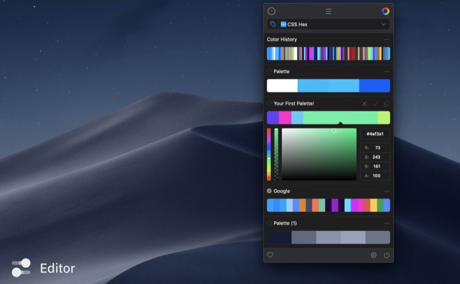The width and height of the screenshot is (460, 284).
Task: Enable the Palette (1) checkbox
Action: click(x=270, y=223)
